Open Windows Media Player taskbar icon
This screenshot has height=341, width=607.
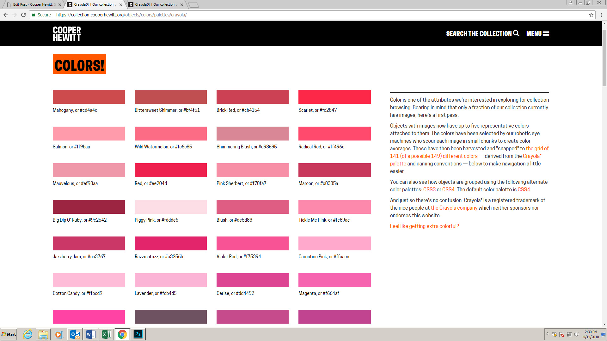click(x=58, y=334)
